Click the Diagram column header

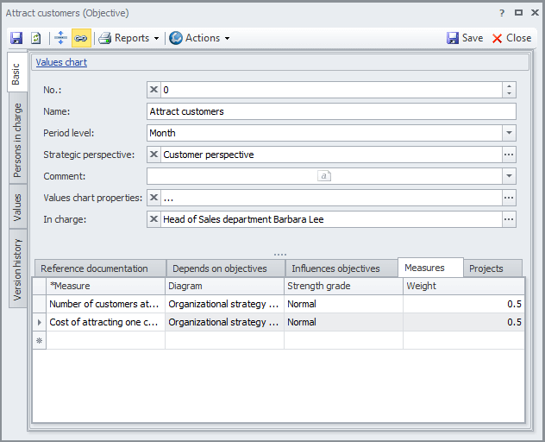(x=224, y=286)
